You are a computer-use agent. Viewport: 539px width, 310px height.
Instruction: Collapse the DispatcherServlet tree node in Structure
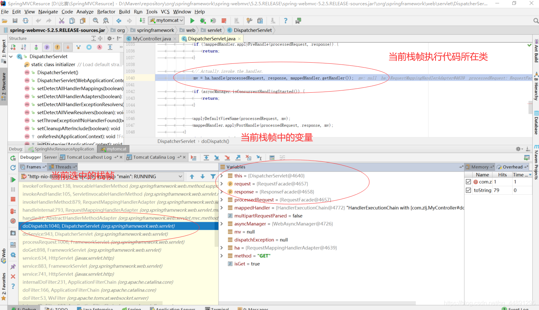pos(11,56)
